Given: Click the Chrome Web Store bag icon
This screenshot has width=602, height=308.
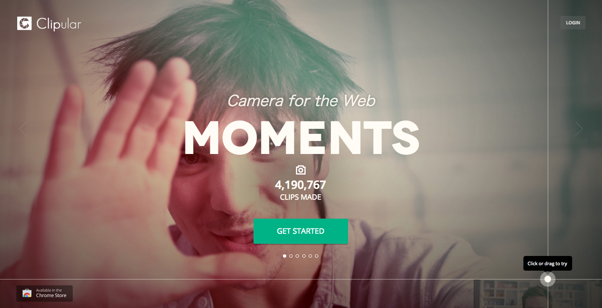Looking at the screenshot, I should (x=27, y=293).
